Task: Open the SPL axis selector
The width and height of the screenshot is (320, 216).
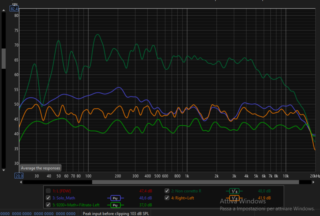Action: click(x=15, y=4)
